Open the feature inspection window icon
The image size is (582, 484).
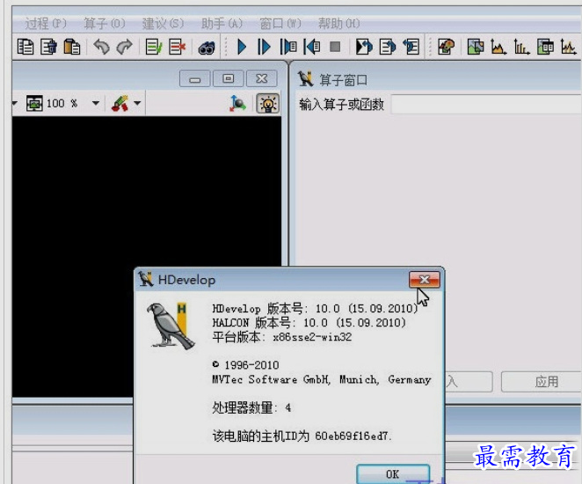click(x=545, y=48)
